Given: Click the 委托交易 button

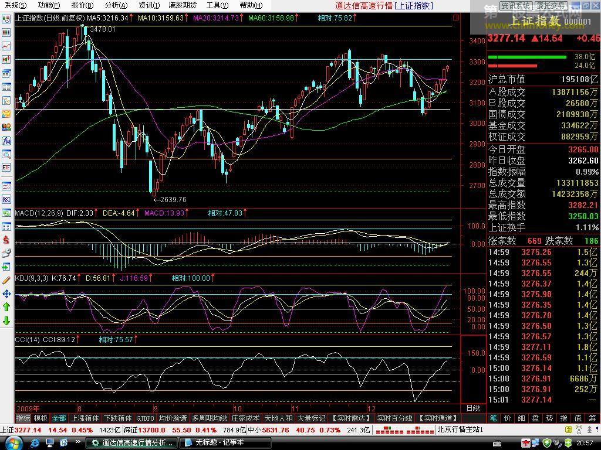Looking at the screenshot, I should 551,6.
